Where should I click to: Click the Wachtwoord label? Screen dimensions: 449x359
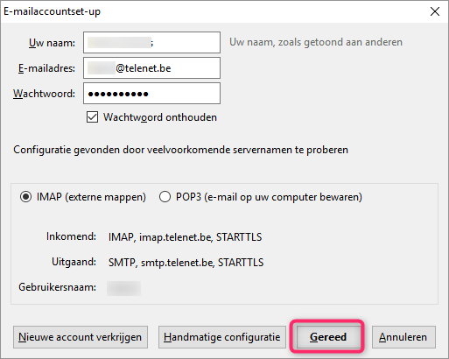tap(44, 94)
